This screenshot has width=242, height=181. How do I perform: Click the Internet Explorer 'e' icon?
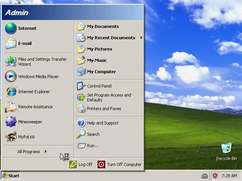[x=11, y=92]
